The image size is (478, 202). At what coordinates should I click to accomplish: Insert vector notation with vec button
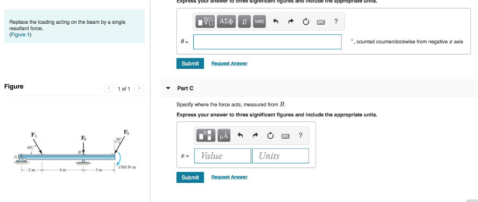[260, 21]
